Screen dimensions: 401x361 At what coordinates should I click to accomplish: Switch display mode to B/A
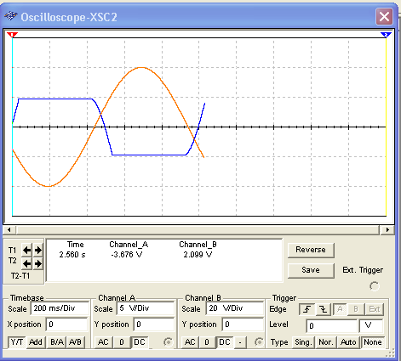tap(57, 342)
